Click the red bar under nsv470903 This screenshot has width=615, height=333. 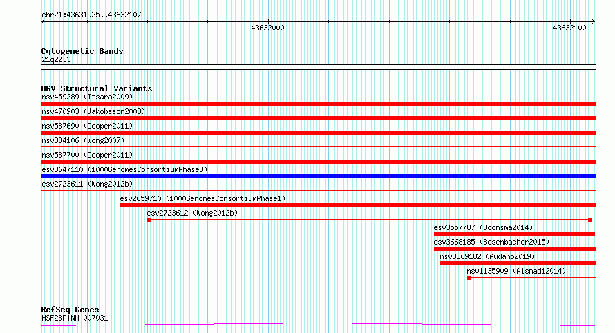point(318,118)
